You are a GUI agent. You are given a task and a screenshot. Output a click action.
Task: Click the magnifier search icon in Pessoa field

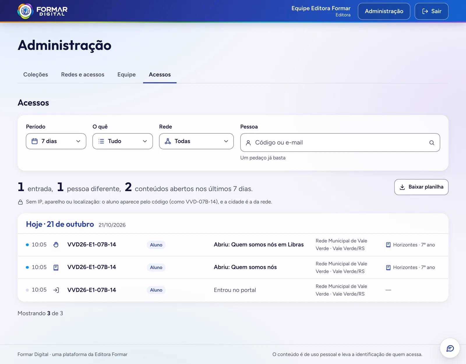coord(432,143)
